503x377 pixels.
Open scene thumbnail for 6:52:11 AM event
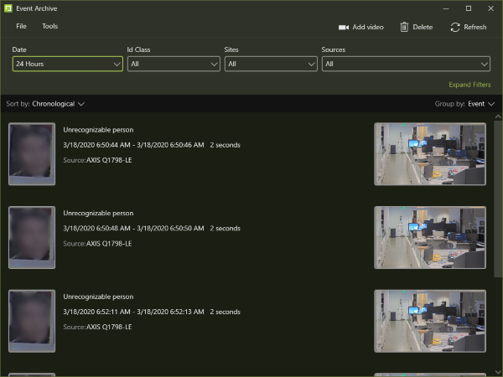(430, 321)
